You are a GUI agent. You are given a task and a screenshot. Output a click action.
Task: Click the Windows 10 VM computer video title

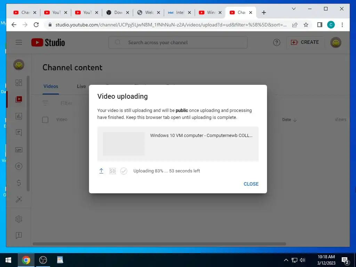(201, 135)
